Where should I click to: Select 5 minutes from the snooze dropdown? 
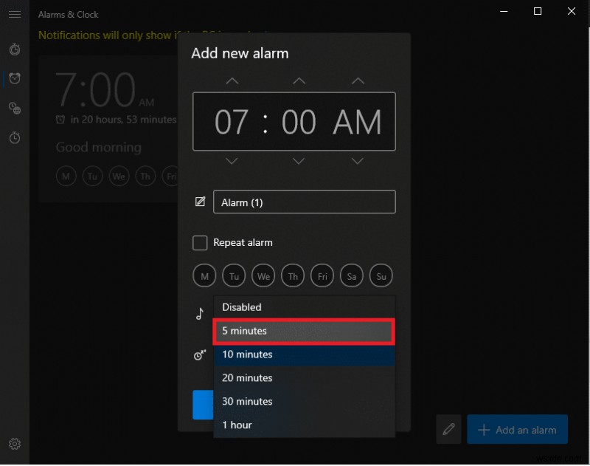[303, 331]
